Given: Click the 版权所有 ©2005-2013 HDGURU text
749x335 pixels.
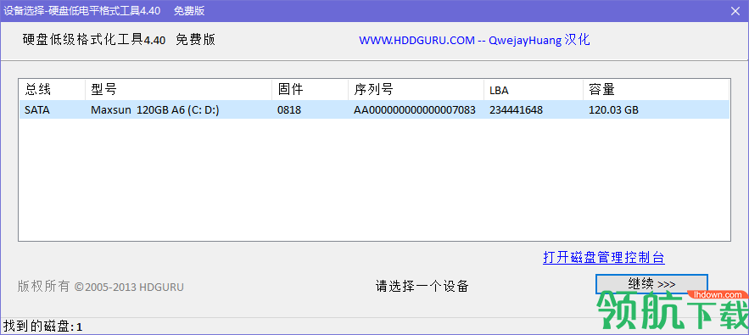Looking at the screenshot, I should 100,287.
